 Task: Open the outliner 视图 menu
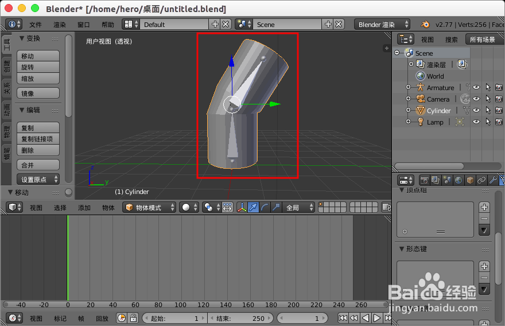(428, 40)
